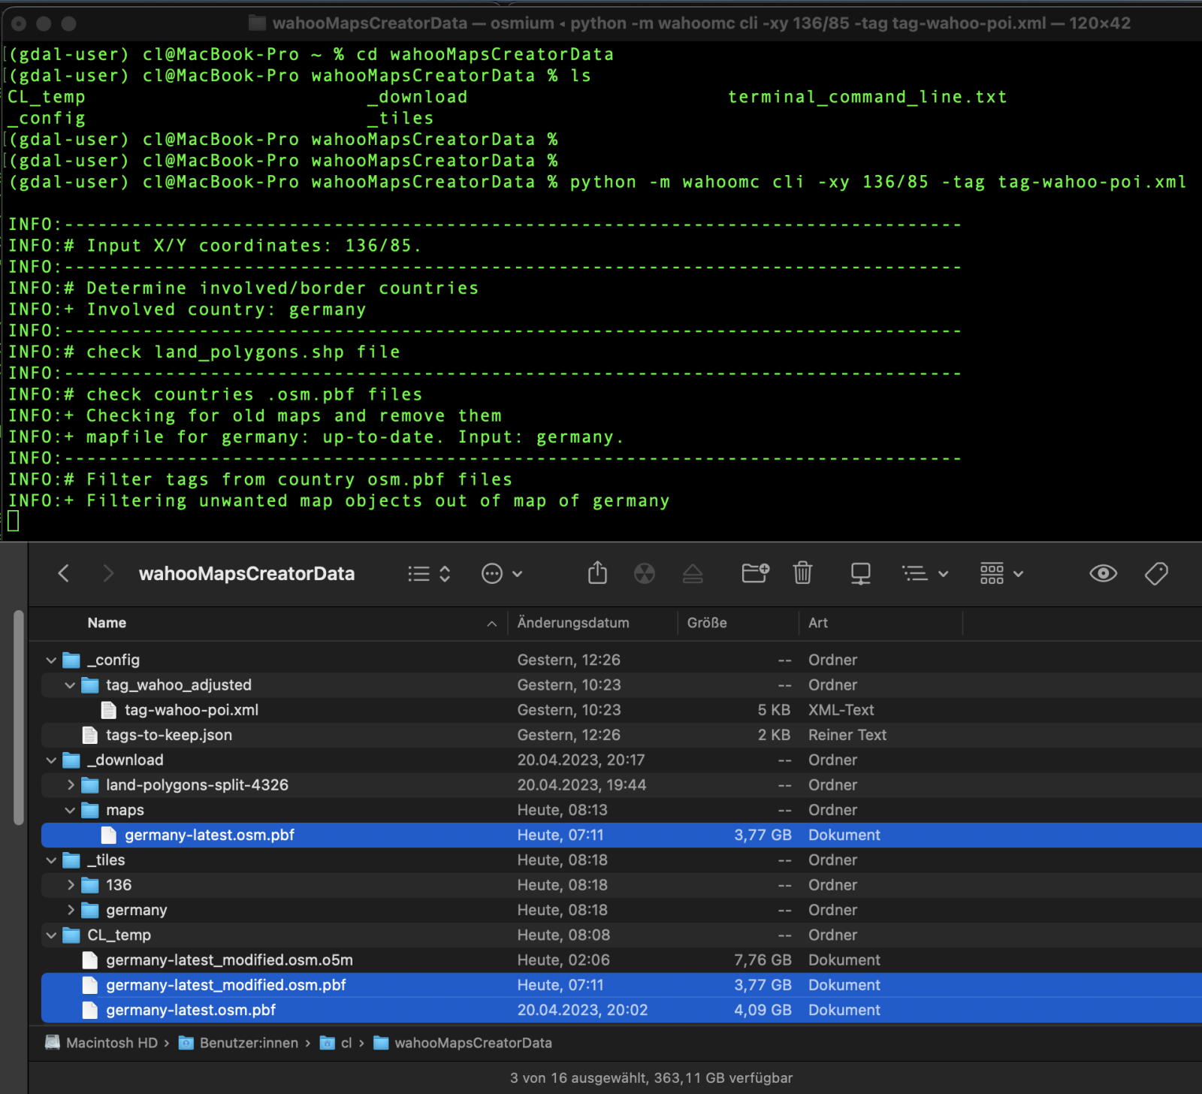Toggle Quick Look preview eye icon

[1103, 573]
